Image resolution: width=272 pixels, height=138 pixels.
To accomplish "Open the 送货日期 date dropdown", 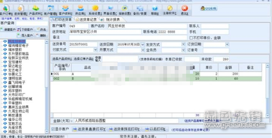I will (x=143, y=44).
